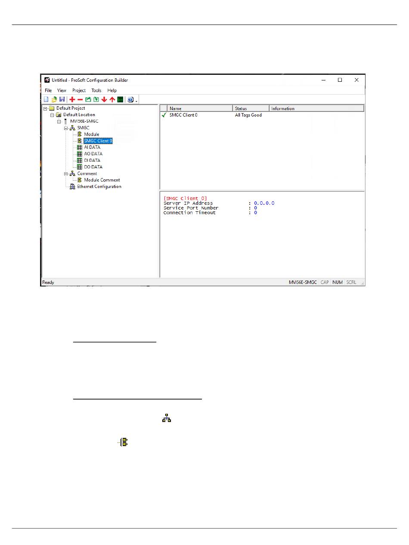Collapse the Default Location tree node
The width and height of the screenshot is (409, 545).
click(52, 115)
